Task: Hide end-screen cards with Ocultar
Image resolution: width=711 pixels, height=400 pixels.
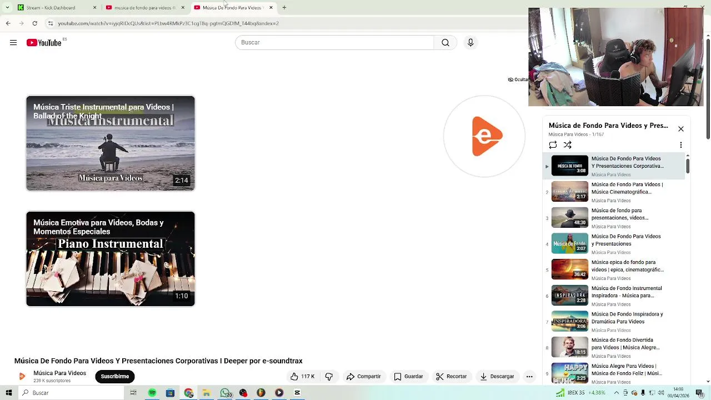Action: (518, 79)
